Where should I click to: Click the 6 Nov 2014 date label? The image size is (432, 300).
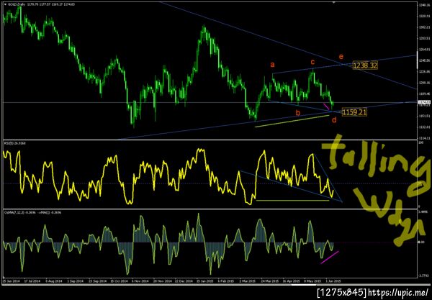[140, 281]
